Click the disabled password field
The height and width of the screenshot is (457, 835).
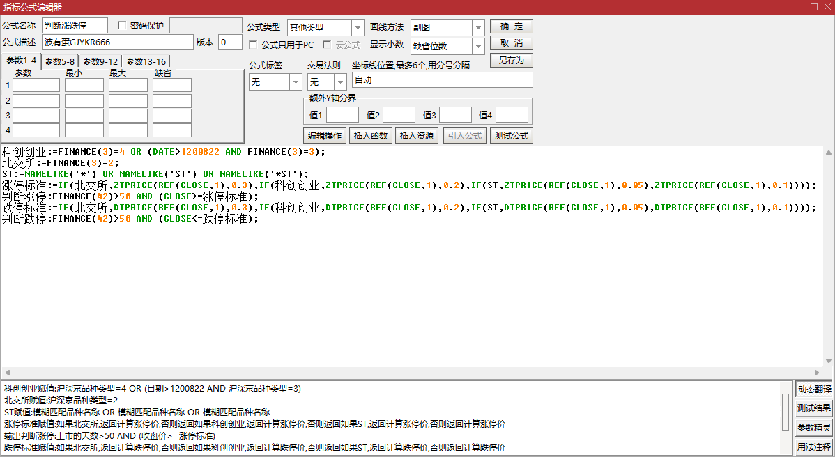point(206,25)
